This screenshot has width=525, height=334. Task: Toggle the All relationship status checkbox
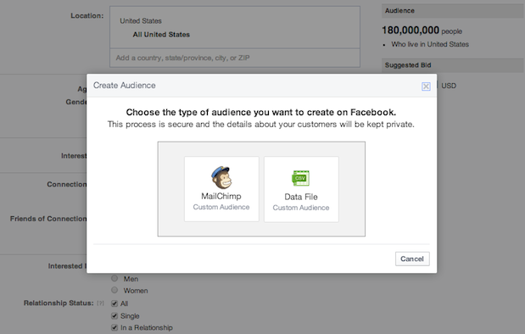114,303
